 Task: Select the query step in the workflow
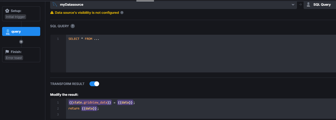point(21,31)
